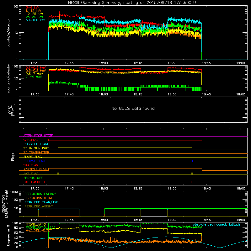The width and height of the screenshot is (251, 251).
Task: Click the 'No GOES data found' message
Action: point(133,108)
